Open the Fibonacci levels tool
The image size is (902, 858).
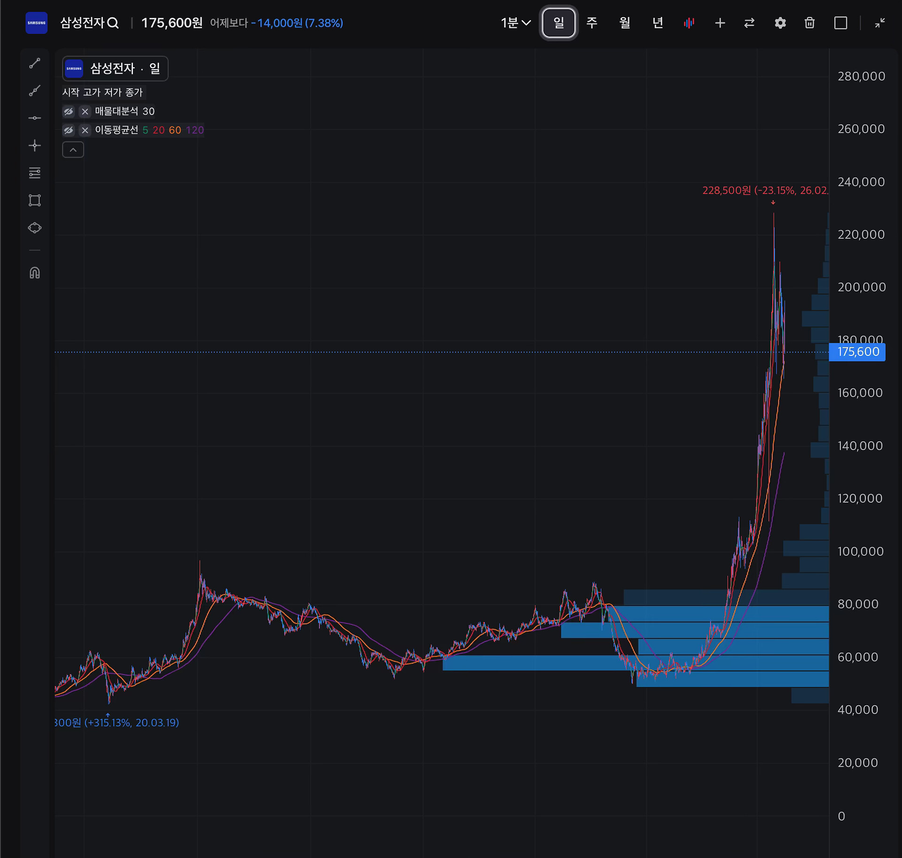(35, 173)
